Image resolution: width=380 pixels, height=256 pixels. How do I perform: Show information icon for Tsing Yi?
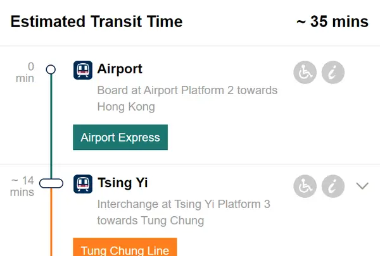[333, 186]
